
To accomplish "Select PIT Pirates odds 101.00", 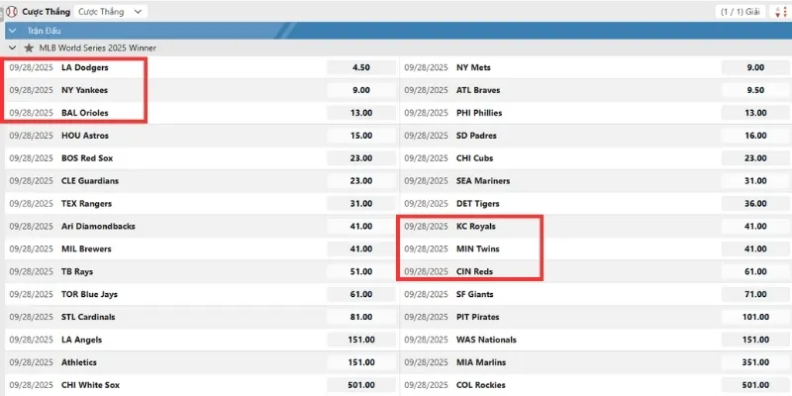I will click(755, 317).
